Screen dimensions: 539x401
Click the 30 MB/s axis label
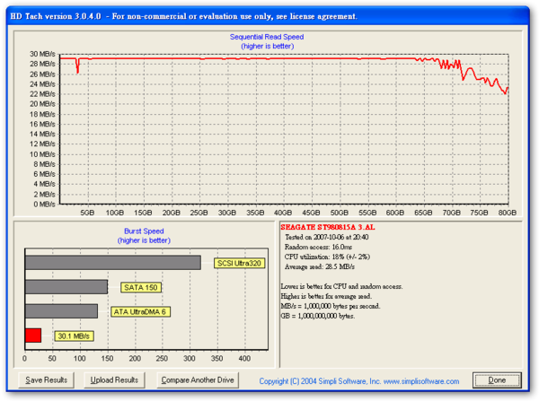(x=42, y=54)
